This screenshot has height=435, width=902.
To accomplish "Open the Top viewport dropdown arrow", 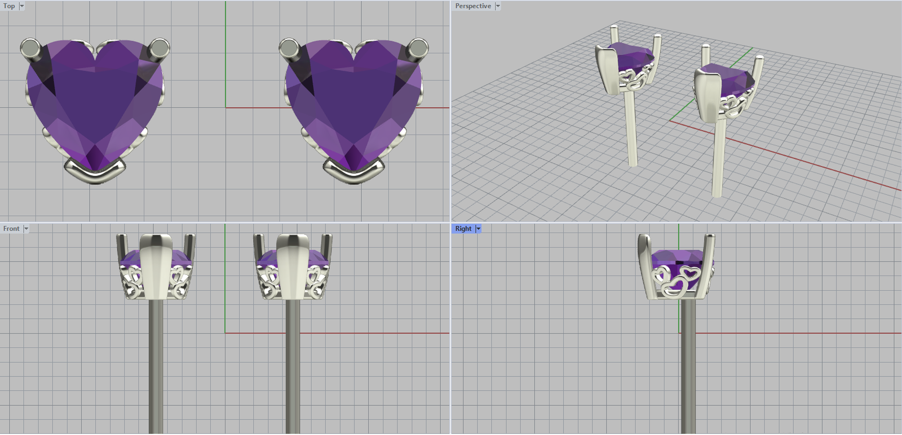I will click(22, 6).
